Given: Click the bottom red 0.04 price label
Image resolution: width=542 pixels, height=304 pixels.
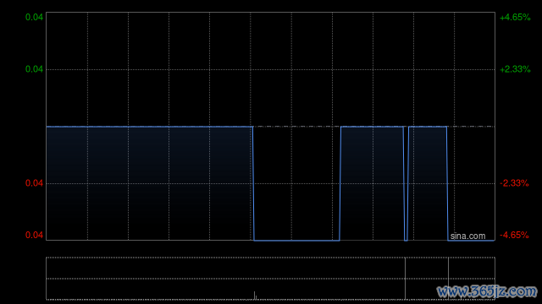Looking at the screenshot, I should click(x=34, y=235).
